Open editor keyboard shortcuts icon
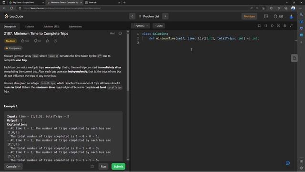 coord(278,25)
